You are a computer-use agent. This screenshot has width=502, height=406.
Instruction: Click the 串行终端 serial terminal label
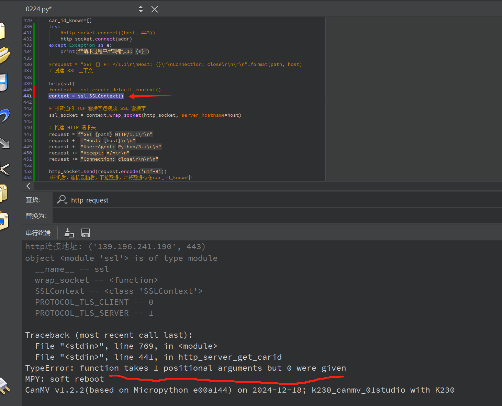coord(38,233)
